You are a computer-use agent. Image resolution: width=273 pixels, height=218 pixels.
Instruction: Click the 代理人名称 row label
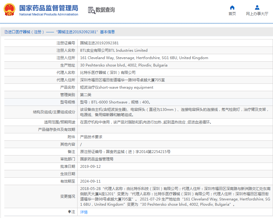click(66, 73)
